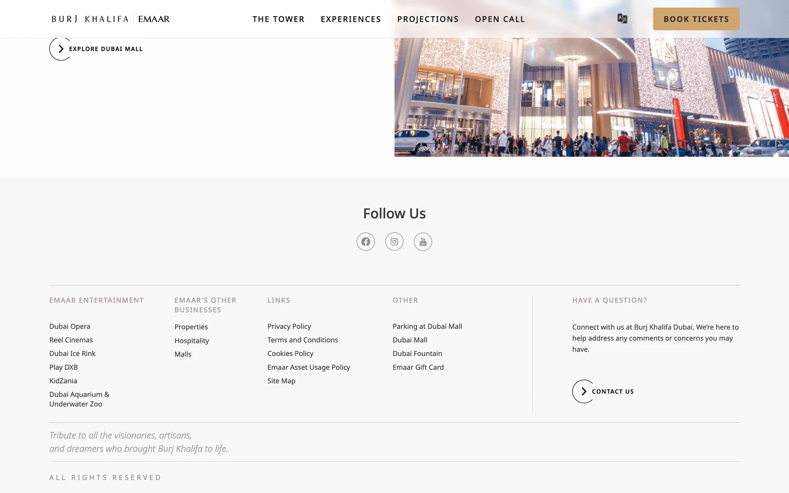Open the Privacy Policy link
The height and width of the screenshot is (493, 789).
tap(289, 326)
